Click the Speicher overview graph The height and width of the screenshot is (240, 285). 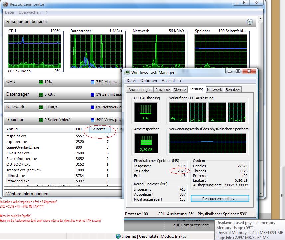coord(221,51)
